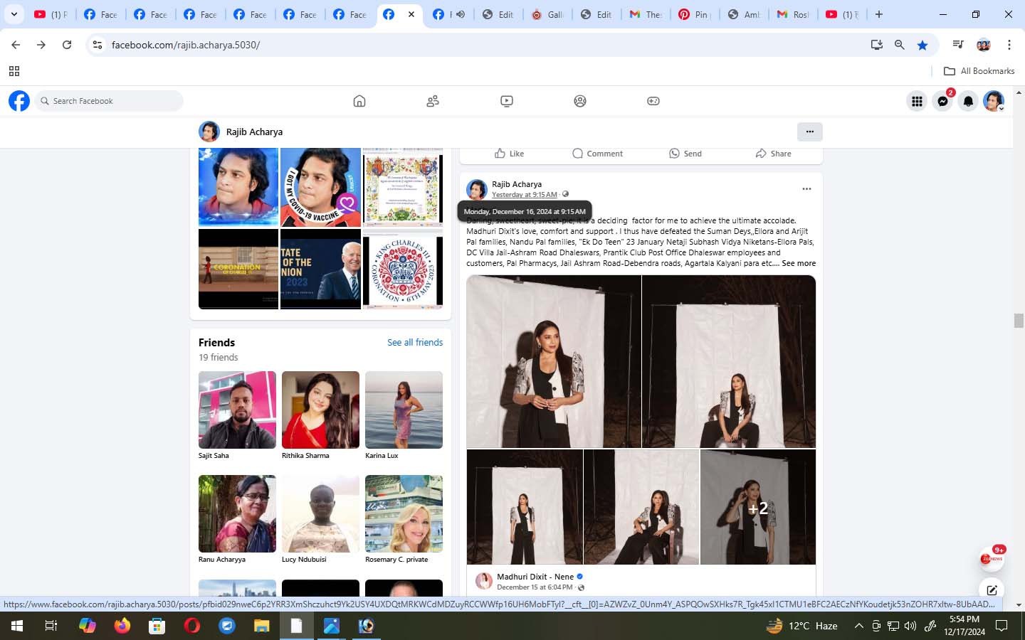Open the COVID-19 vaccine frame photo

coord(320,186)
